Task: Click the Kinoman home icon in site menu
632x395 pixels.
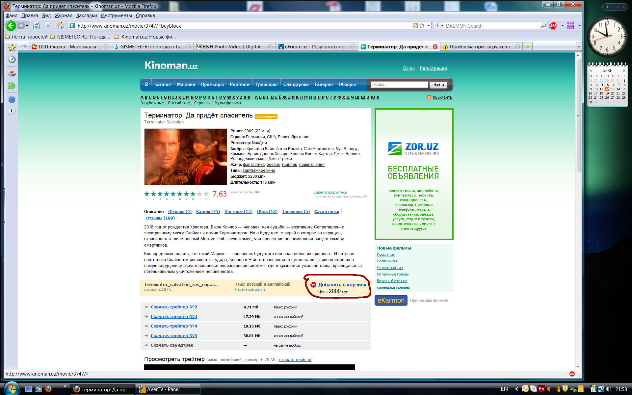Action: pyautogui.click(x=146, y=84)
